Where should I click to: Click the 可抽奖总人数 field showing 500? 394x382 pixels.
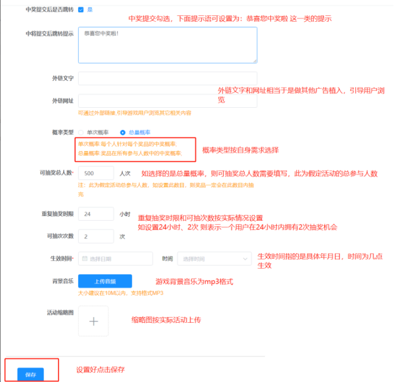tap(96, 173)
